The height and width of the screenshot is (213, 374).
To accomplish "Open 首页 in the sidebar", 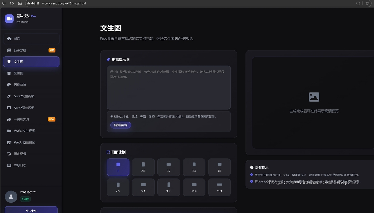I will click(x=31, y=39).
